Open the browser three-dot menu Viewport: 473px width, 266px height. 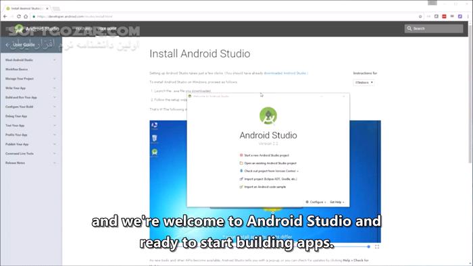point(468,16)
